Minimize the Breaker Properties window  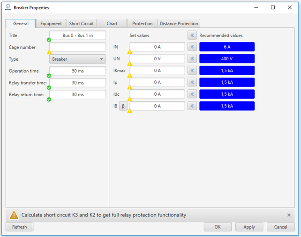[256, 7]
